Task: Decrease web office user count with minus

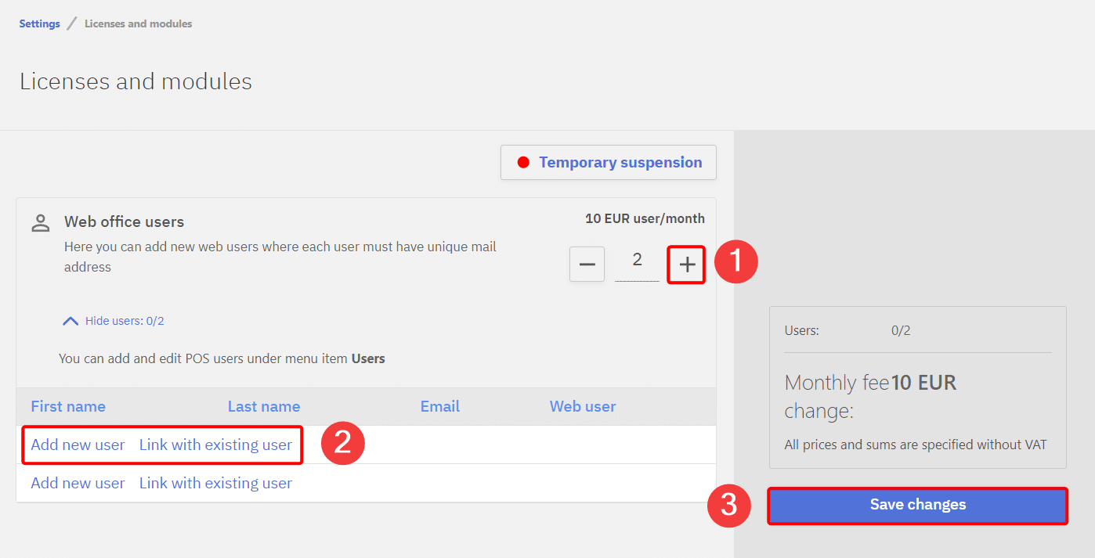Action: pyautogui.click(x=587, y=265)
